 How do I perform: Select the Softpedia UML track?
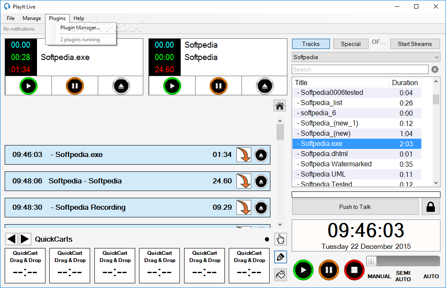point(357,174)
